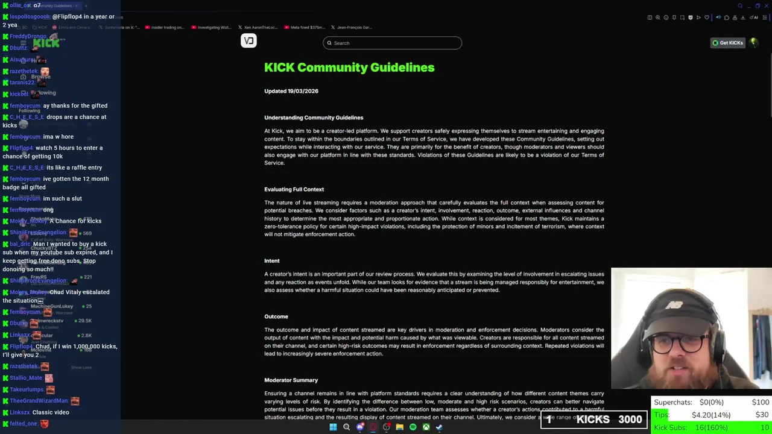Open the 'Xen AaronTheLoc...' bookmark
This screenshot has height=434, width=772.
pyautogui.click(x=258, y=27)
